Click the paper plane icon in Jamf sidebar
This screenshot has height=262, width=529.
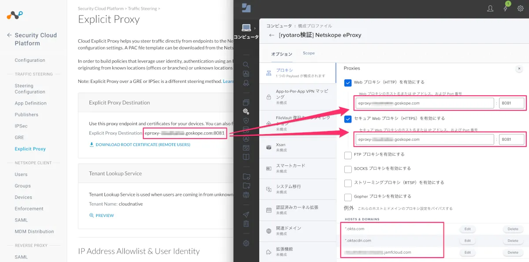[x=246, y=215]
